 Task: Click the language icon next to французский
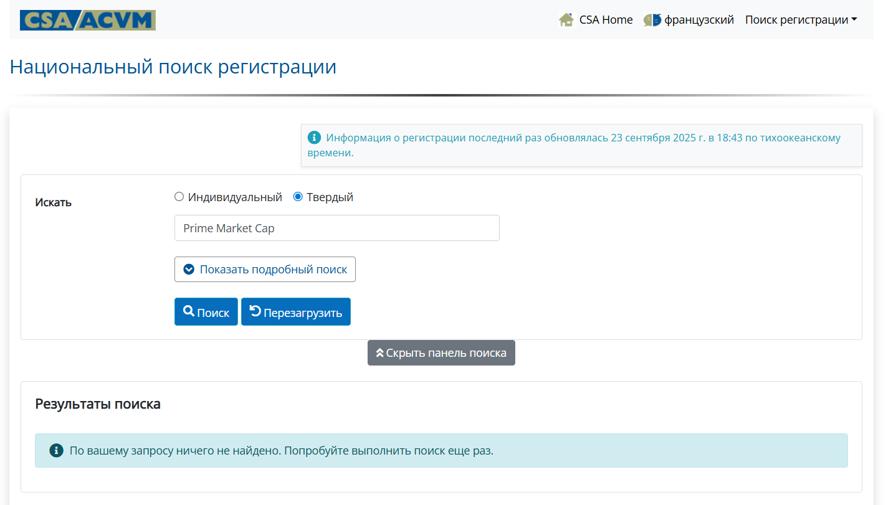point(652,20)
